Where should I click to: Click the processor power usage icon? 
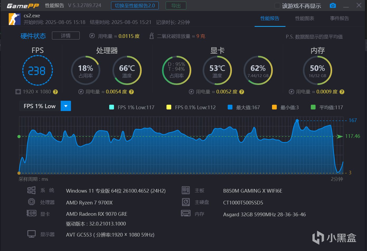pyautogui.click(x=81, y=92)
